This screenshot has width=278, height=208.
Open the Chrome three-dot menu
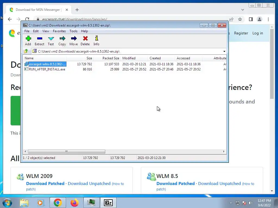[x=268, y=19]
